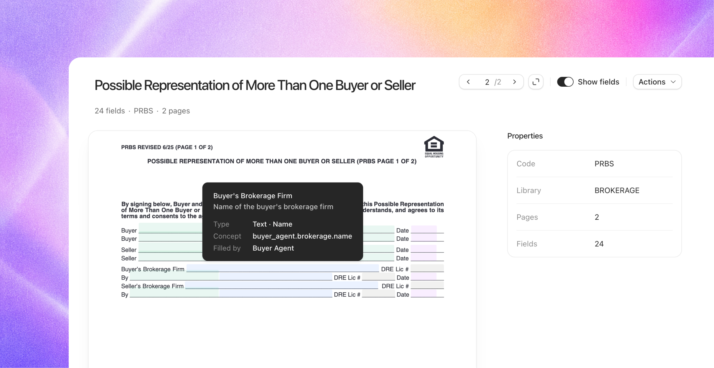Click the Equal Housing Opportunity logo
Image resolution: width=714 pixels, height=368 pixels.
coord(434,147)
